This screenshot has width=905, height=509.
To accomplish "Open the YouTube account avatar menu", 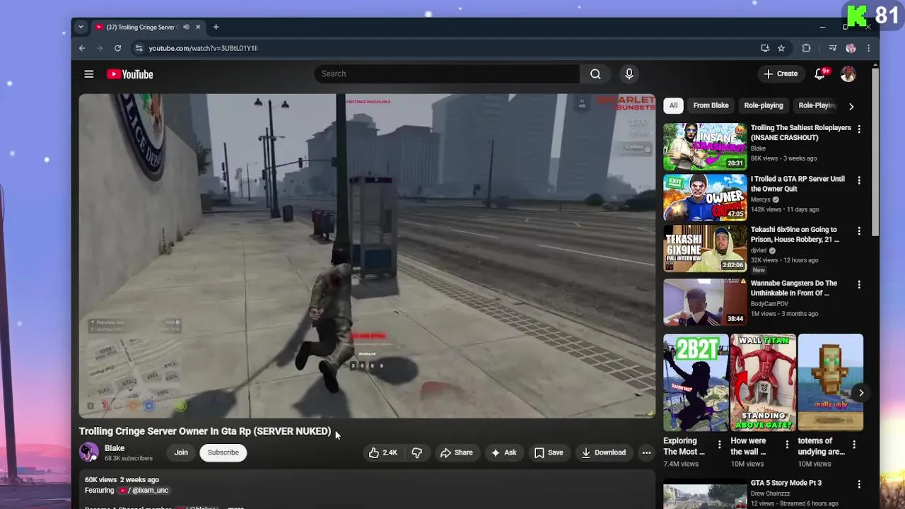I will pos(848,74).
